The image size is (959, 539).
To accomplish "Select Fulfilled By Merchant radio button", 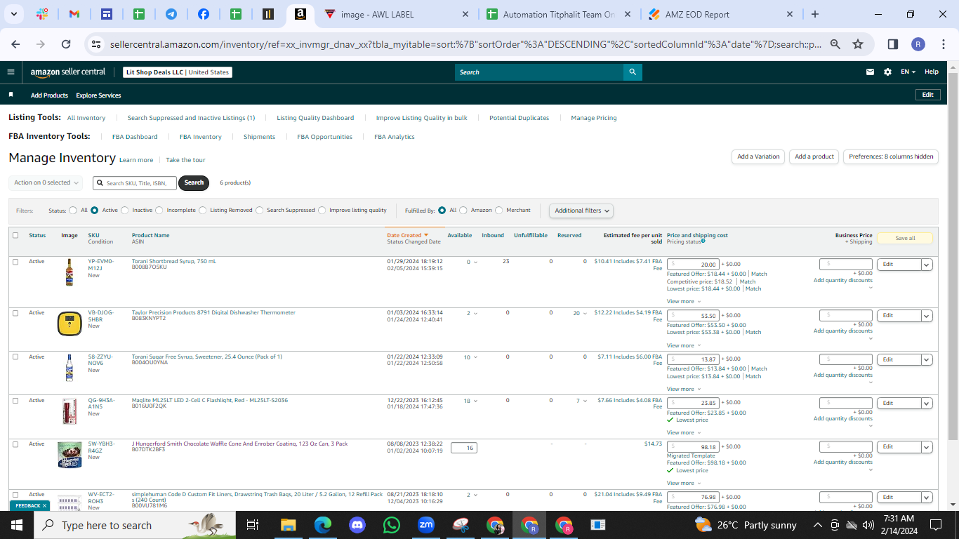I will coord(499,210).
